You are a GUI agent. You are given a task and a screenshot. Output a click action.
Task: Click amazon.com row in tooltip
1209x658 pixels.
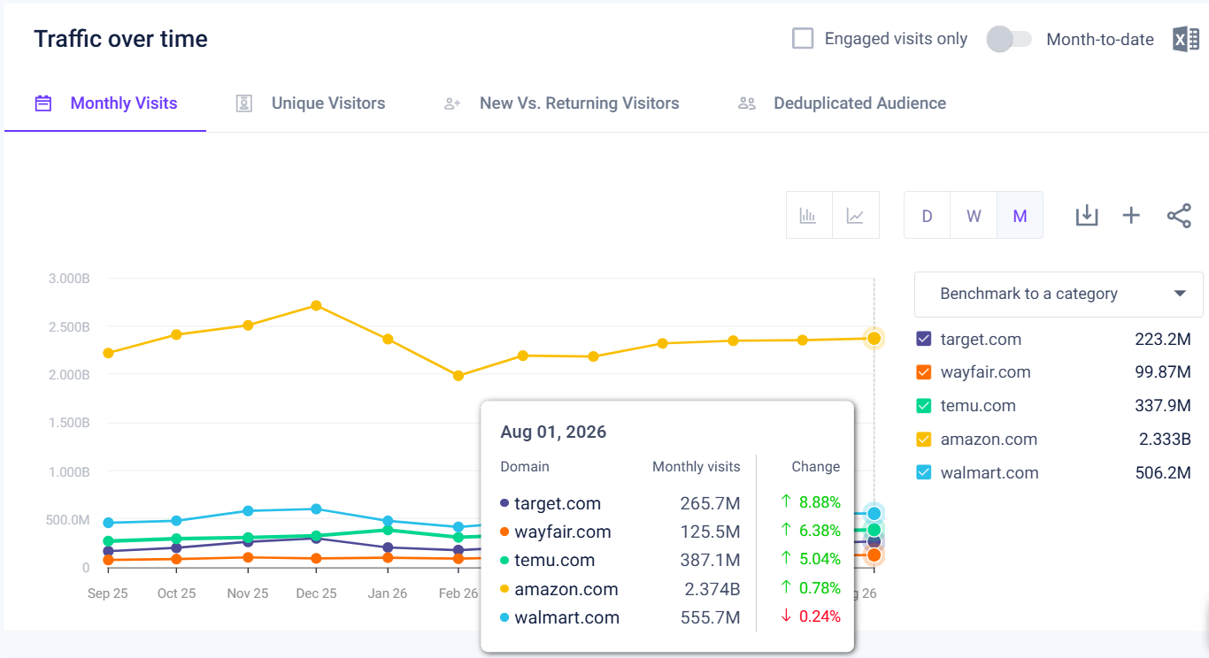[x=670, y=589]
